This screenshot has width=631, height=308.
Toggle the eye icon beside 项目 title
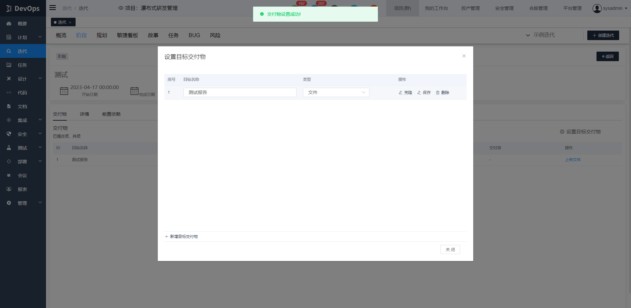pos(121,8)
